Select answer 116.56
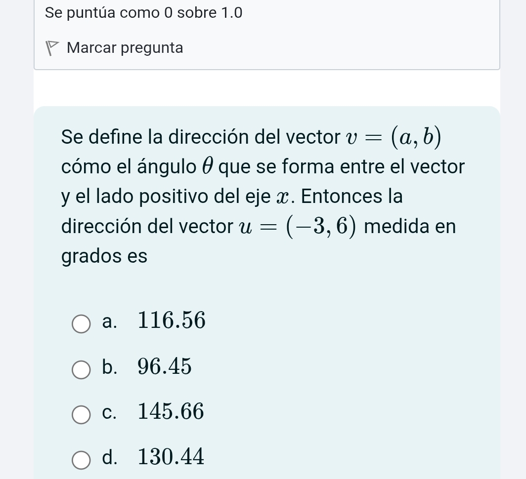Screen dimensions: 526x479 click(x=171, y=321)
